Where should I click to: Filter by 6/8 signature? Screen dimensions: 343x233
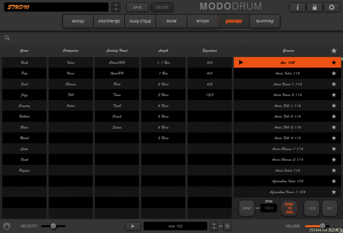210,84
